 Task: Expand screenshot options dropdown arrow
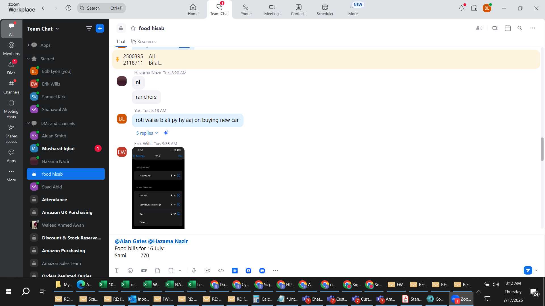click(x=180, y=271)
